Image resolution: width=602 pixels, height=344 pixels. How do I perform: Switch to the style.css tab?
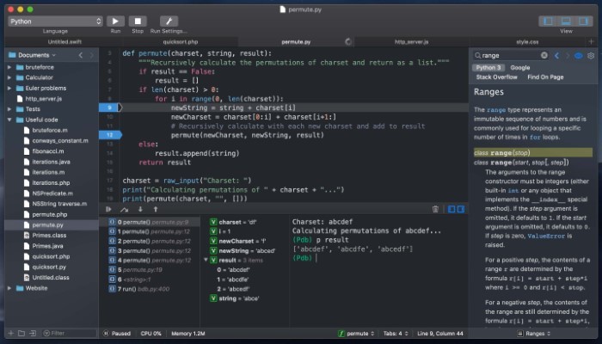click(x=527, y=42)
